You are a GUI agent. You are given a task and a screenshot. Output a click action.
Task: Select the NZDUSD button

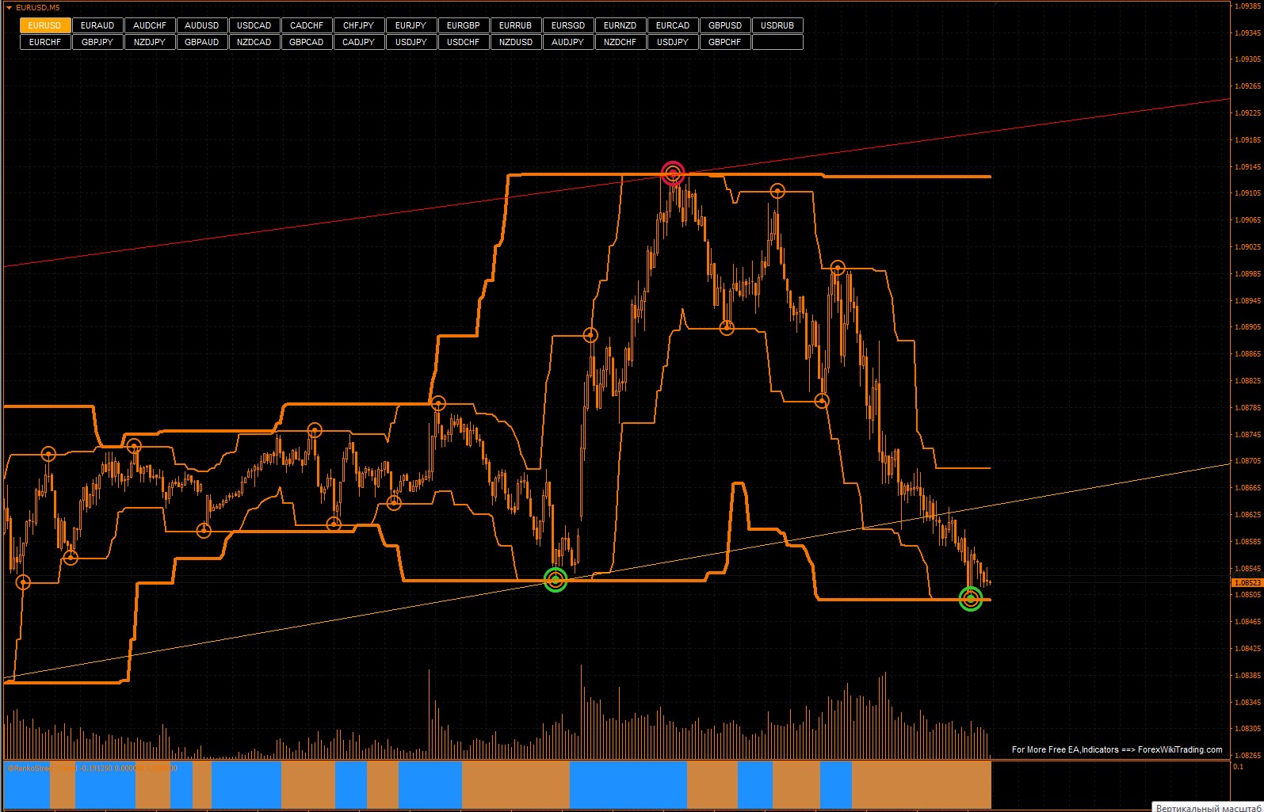coord(515,42)
